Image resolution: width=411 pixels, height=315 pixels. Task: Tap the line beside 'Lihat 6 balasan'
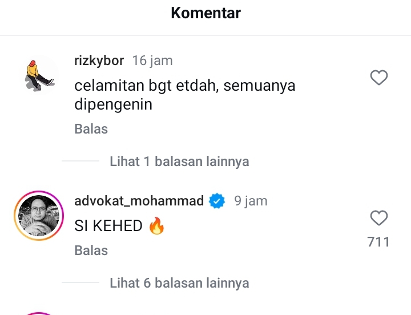(80, 282)
